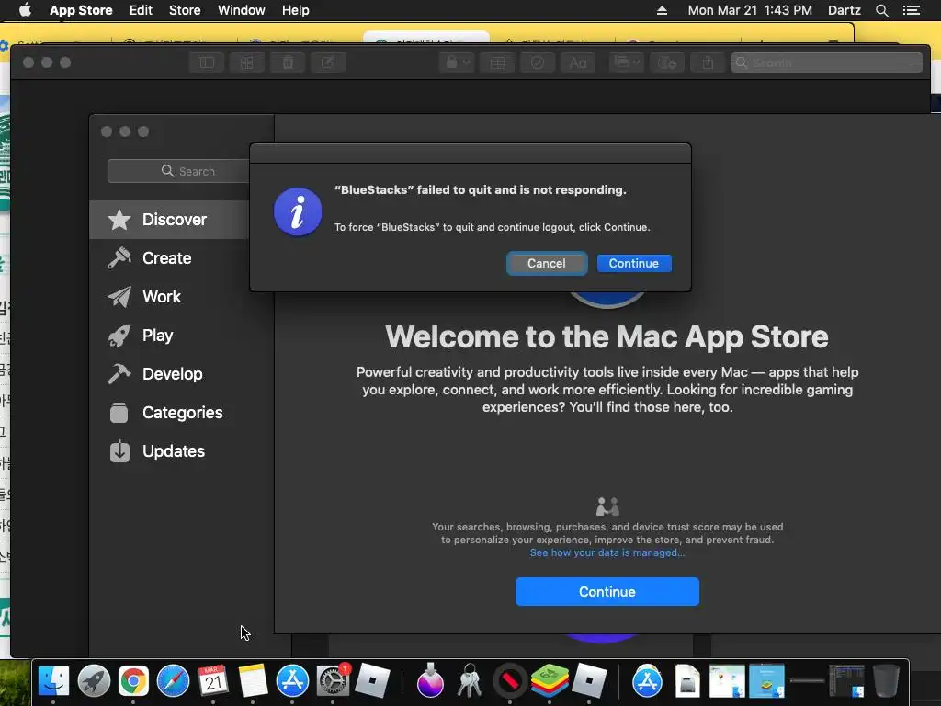Click the privacy handshake icon above the data notice
Screen dimensions: 941x706
pos(607,507)
